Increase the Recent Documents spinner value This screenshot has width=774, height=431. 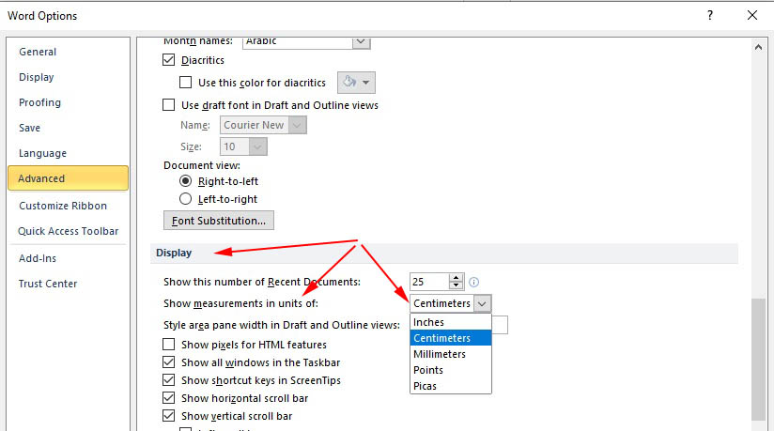457,278
